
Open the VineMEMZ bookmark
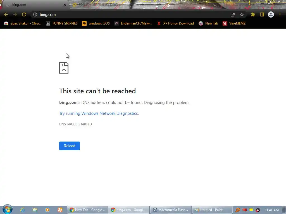click(234, 23)
